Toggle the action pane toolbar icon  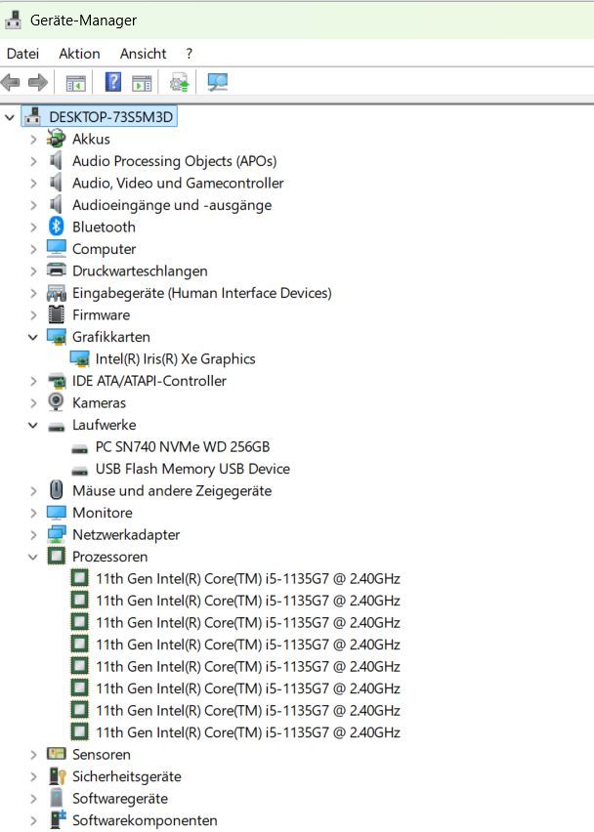pyautogui.click(x=142, y=83)
